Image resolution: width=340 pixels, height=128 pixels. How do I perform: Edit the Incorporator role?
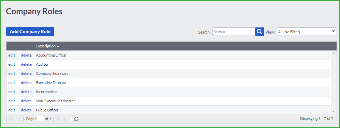tap(12, 92)
